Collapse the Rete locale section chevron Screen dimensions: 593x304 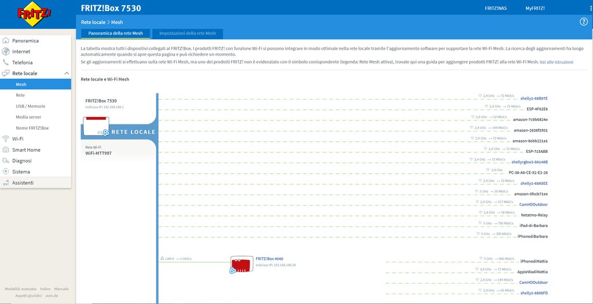pos(67,74)
